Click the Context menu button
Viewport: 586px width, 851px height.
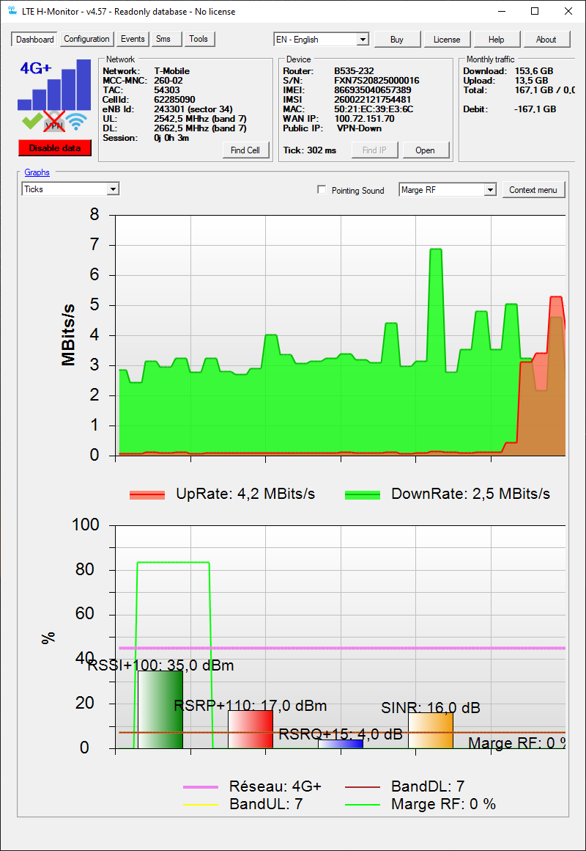[x=534, y=190]
